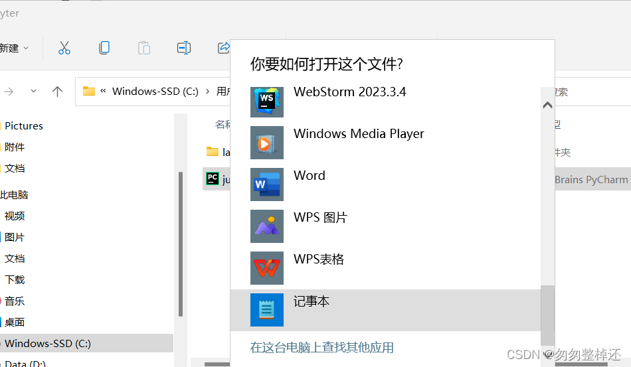This screenshot has width=631, height=367.
Task: Expand the hidden path chevrons in address bar
Action: pyautogui.click(x=103, y=91)
